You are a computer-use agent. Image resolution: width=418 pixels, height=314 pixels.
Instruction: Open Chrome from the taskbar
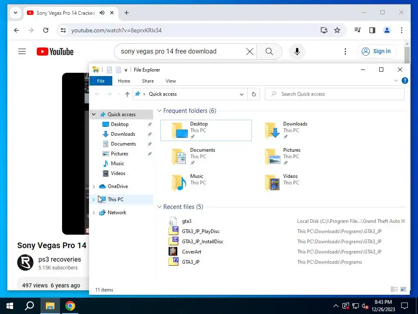[70, 306]
